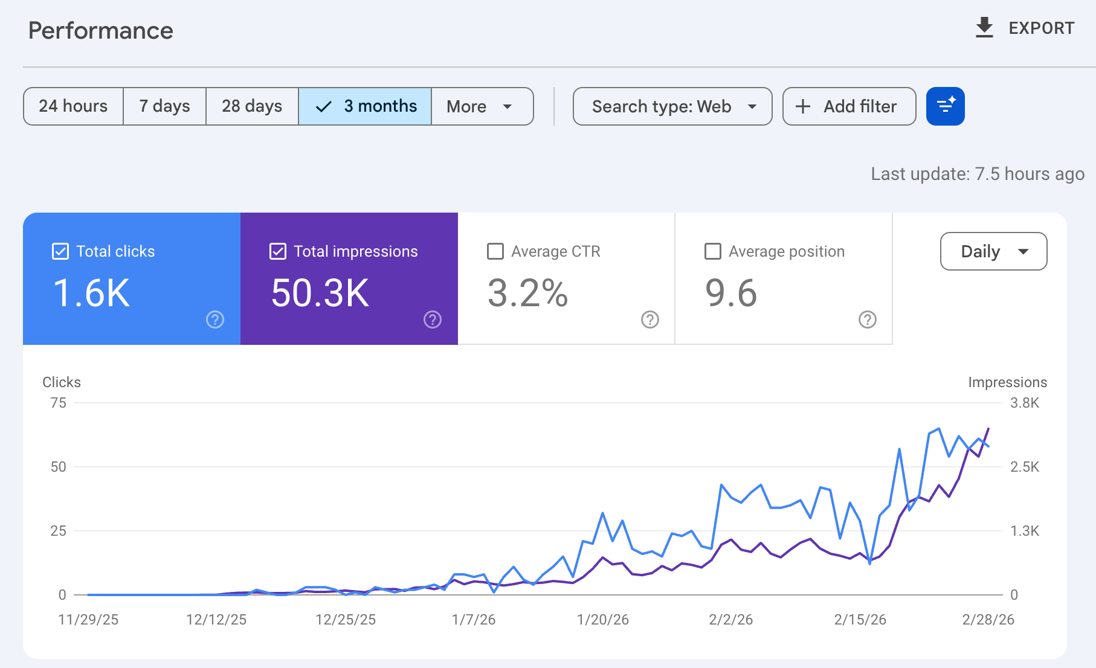Open the blue AI filter icon button
This screenshot has width=1096, height=668.
pyautogui.click(x=945, y=106)
